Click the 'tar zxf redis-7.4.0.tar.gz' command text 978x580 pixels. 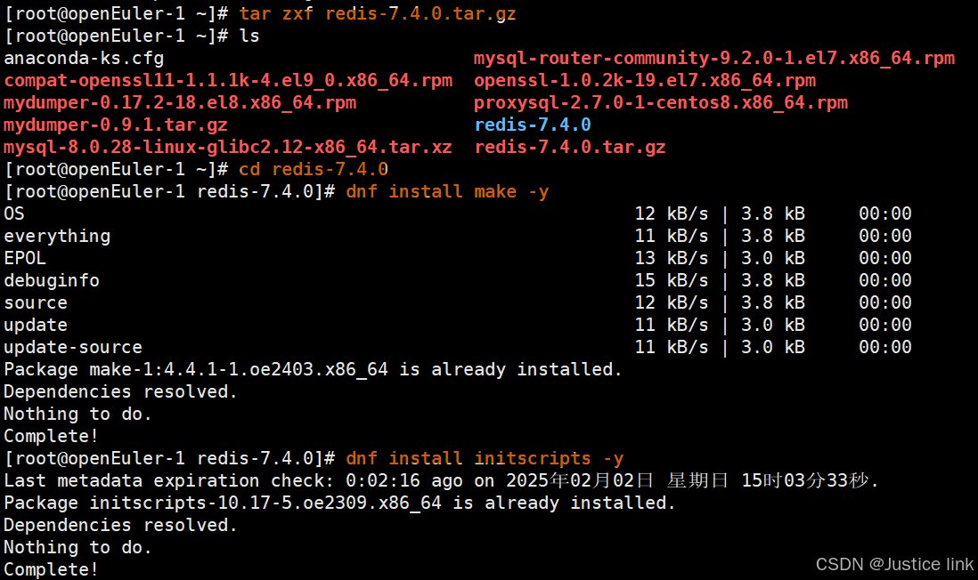(378, 13)
